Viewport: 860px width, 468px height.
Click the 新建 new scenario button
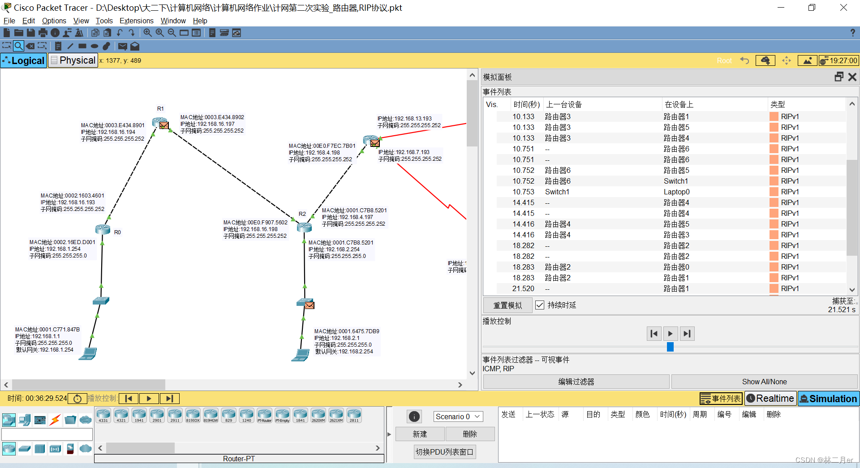[420, 434]
